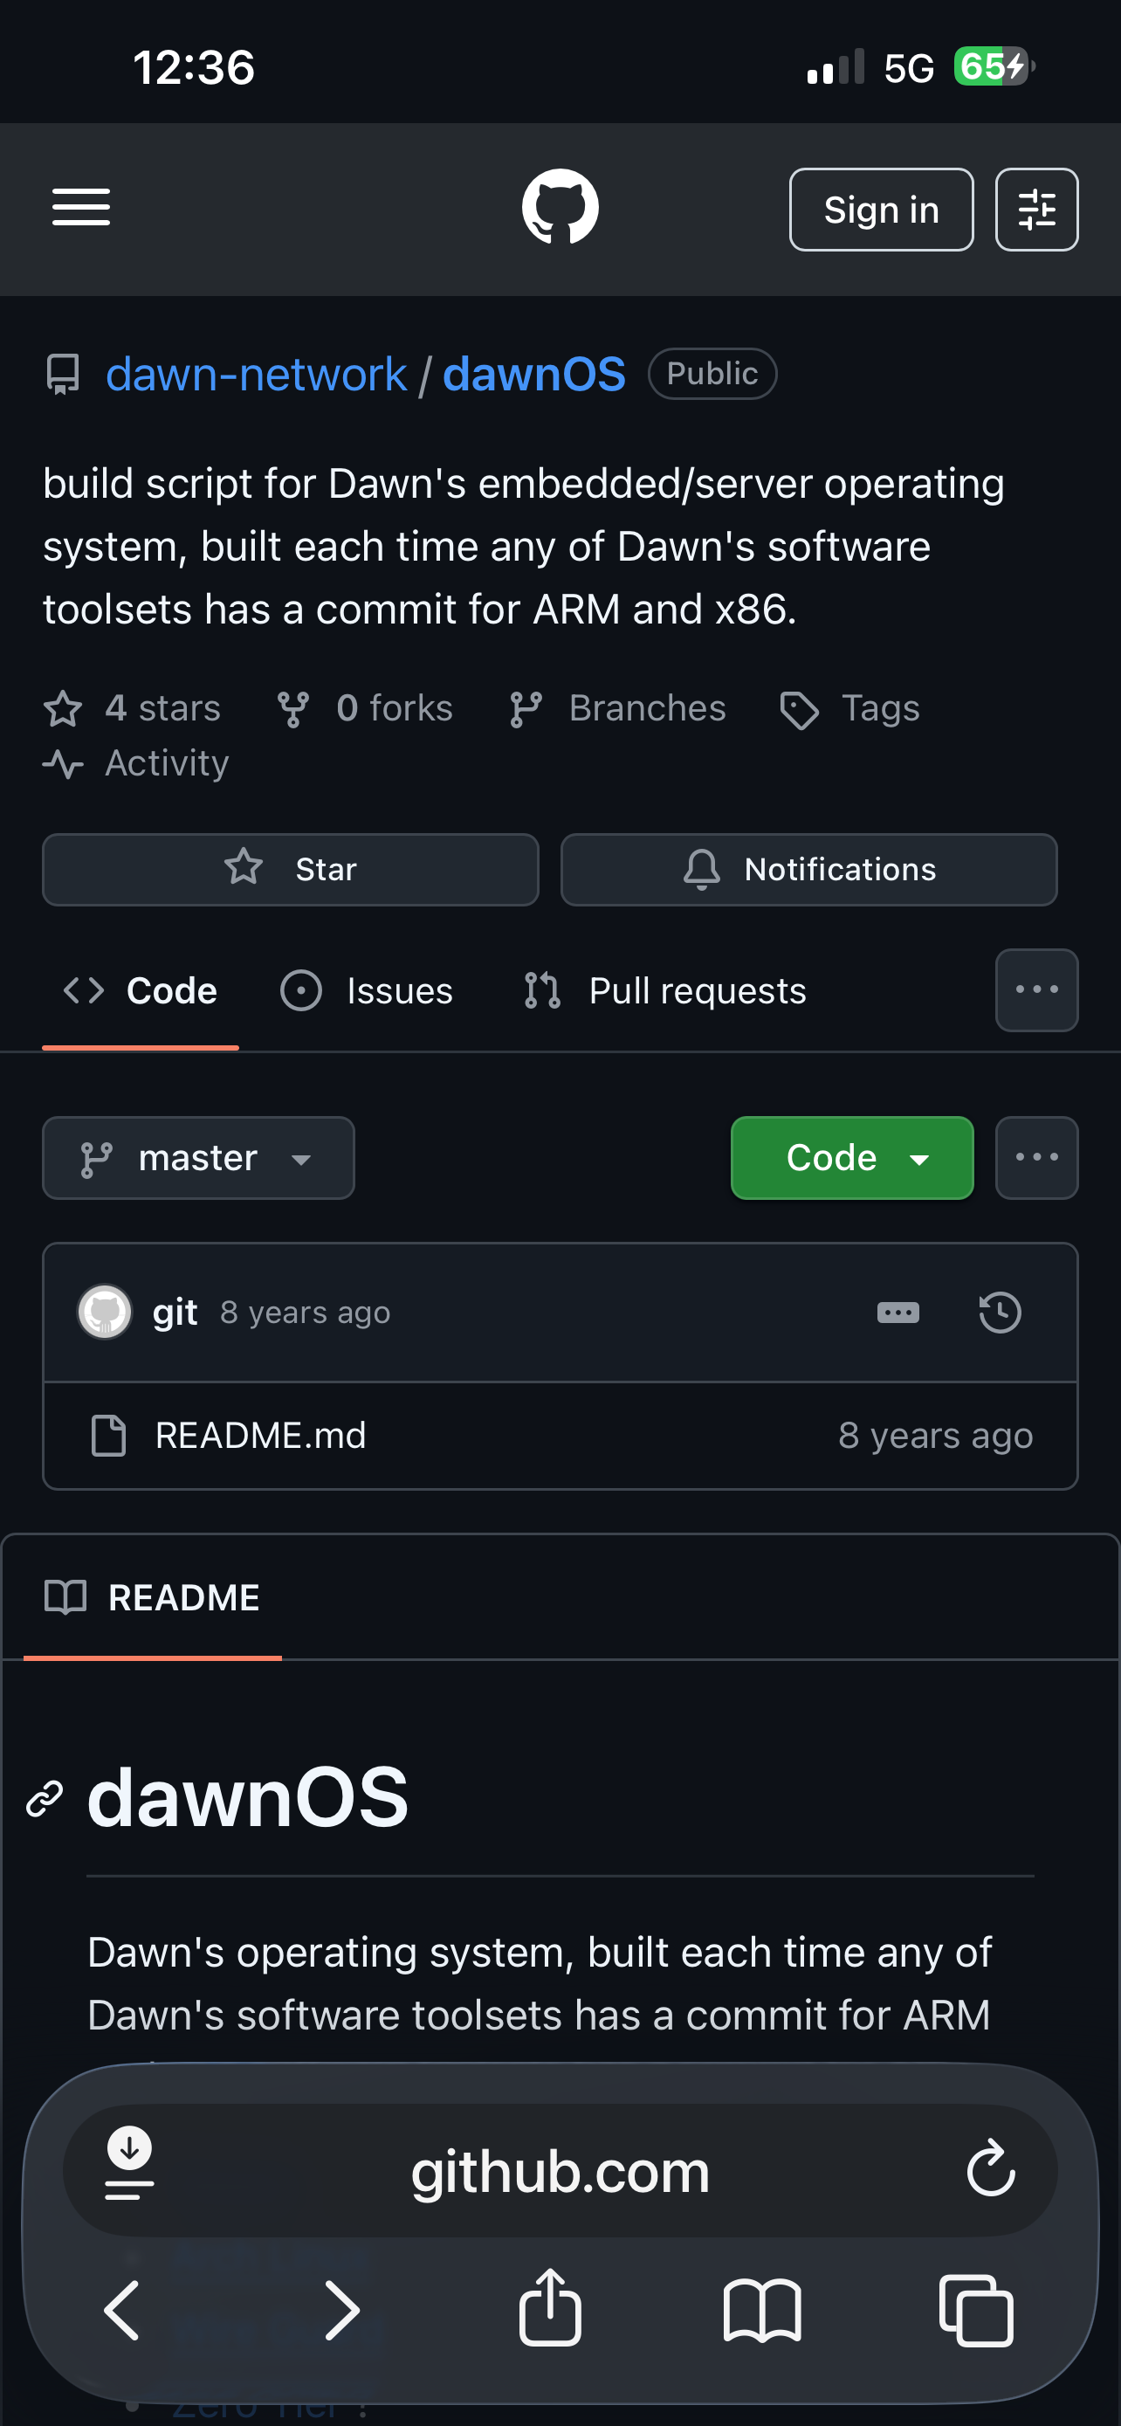Open the hamburger navigation menu
This screenshot has width=1121, height=2426.
pyautogui.click(x=81, y=207)
